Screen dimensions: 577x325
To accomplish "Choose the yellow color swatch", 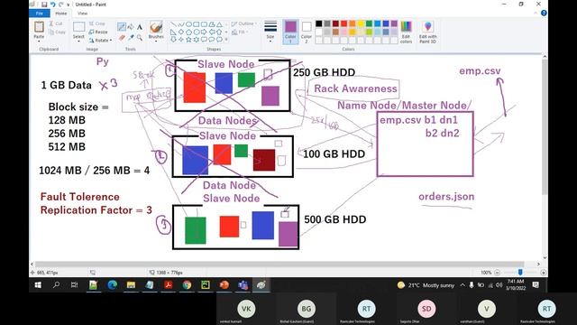I will [x=361, y=24].
